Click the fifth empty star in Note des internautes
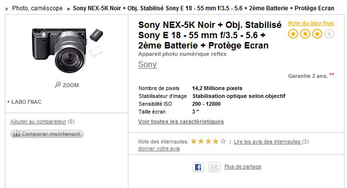347x188 pixels. pyautogui.click(x=223, y=141)
